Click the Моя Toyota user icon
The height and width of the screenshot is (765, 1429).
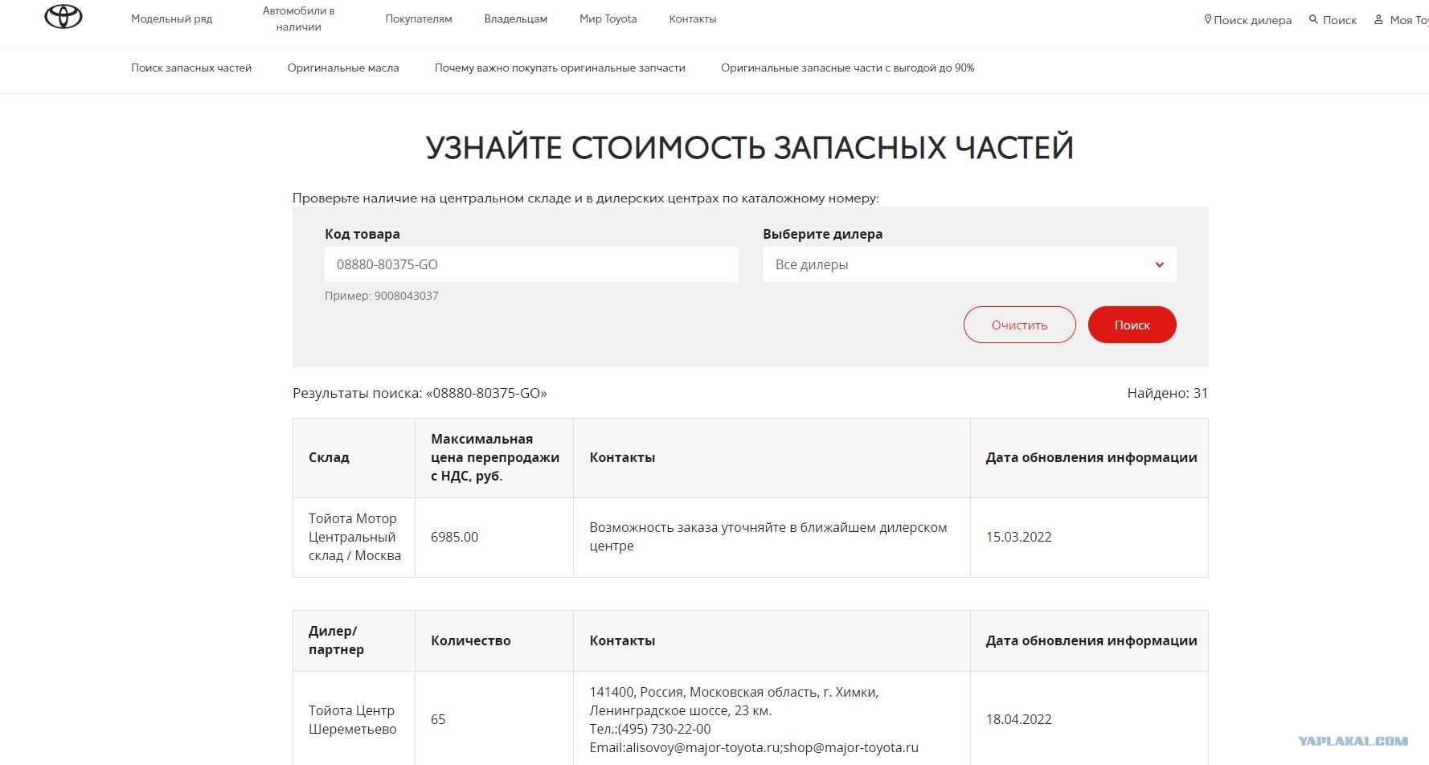1379,19
